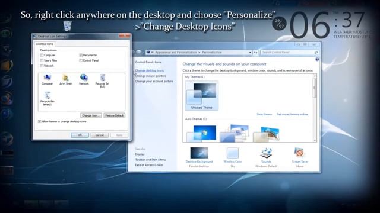Open Window Color settings

tap(233, 157)
